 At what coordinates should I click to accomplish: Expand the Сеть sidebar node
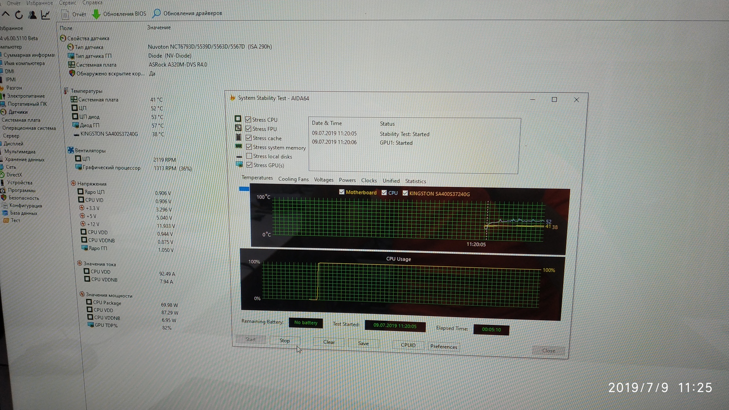9,167
